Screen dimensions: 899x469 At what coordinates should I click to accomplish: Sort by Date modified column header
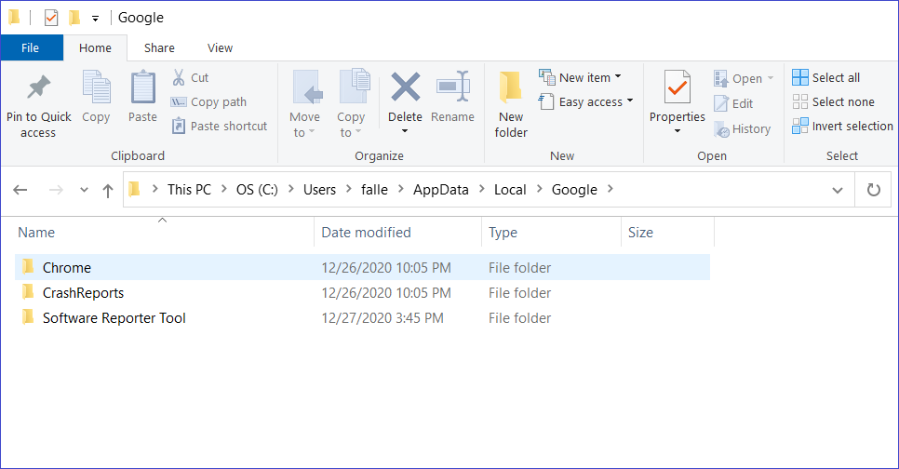point(398,233)
